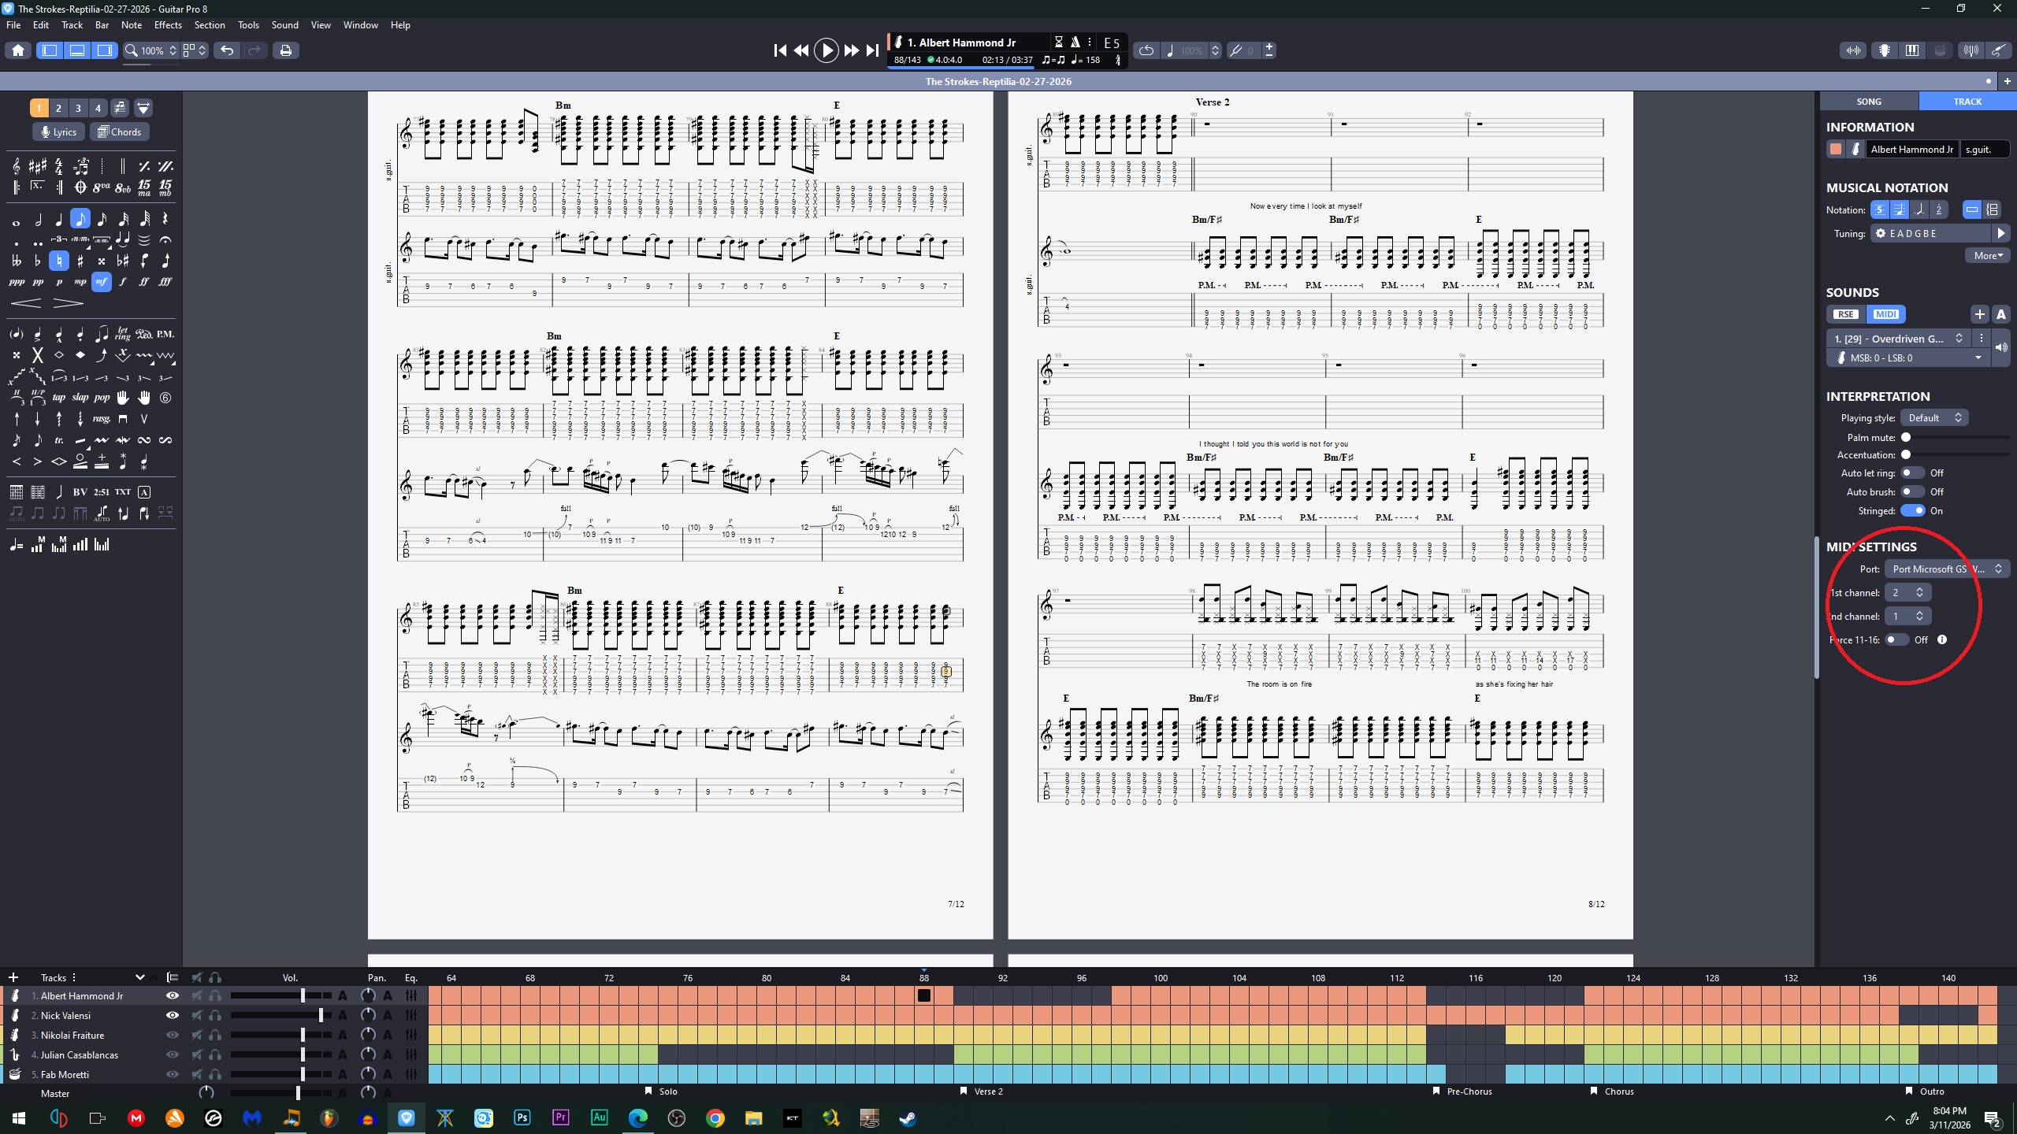
Task: Open the More dropdown under Tuning
Action: click(x=1988, y=256)
